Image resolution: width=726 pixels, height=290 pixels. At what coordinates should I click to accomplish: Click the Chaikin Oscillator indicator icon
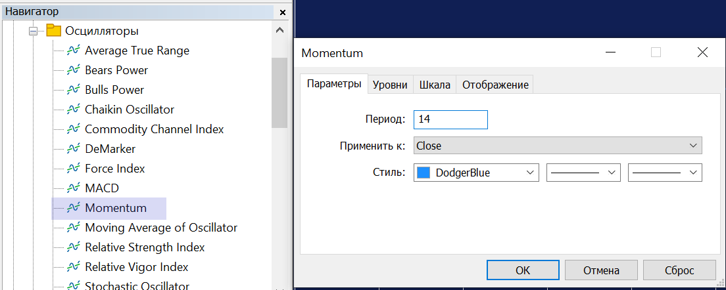coord(73,110)
